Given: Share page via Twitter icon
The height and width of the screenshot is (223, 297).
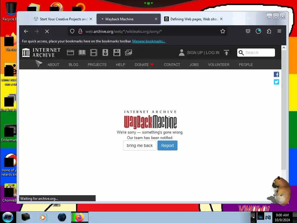Looking at the screenshot, I should (x=276, y=82).
